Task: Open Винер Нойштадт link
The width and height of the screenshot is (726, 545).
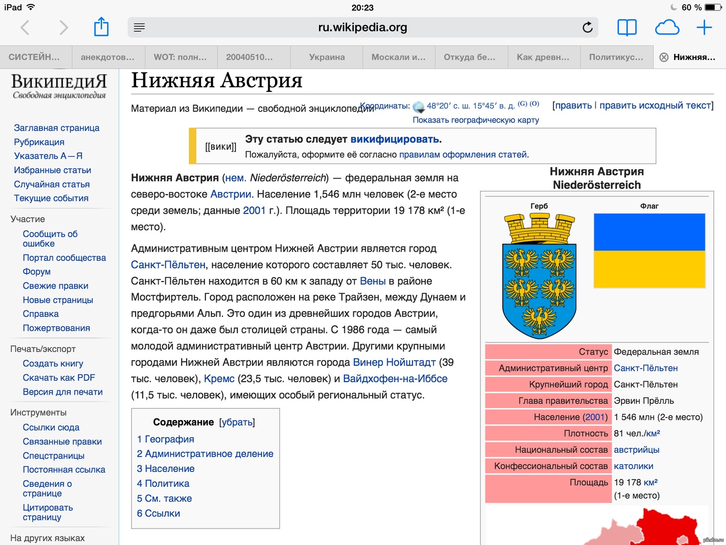Action: (x=394, y=363)
